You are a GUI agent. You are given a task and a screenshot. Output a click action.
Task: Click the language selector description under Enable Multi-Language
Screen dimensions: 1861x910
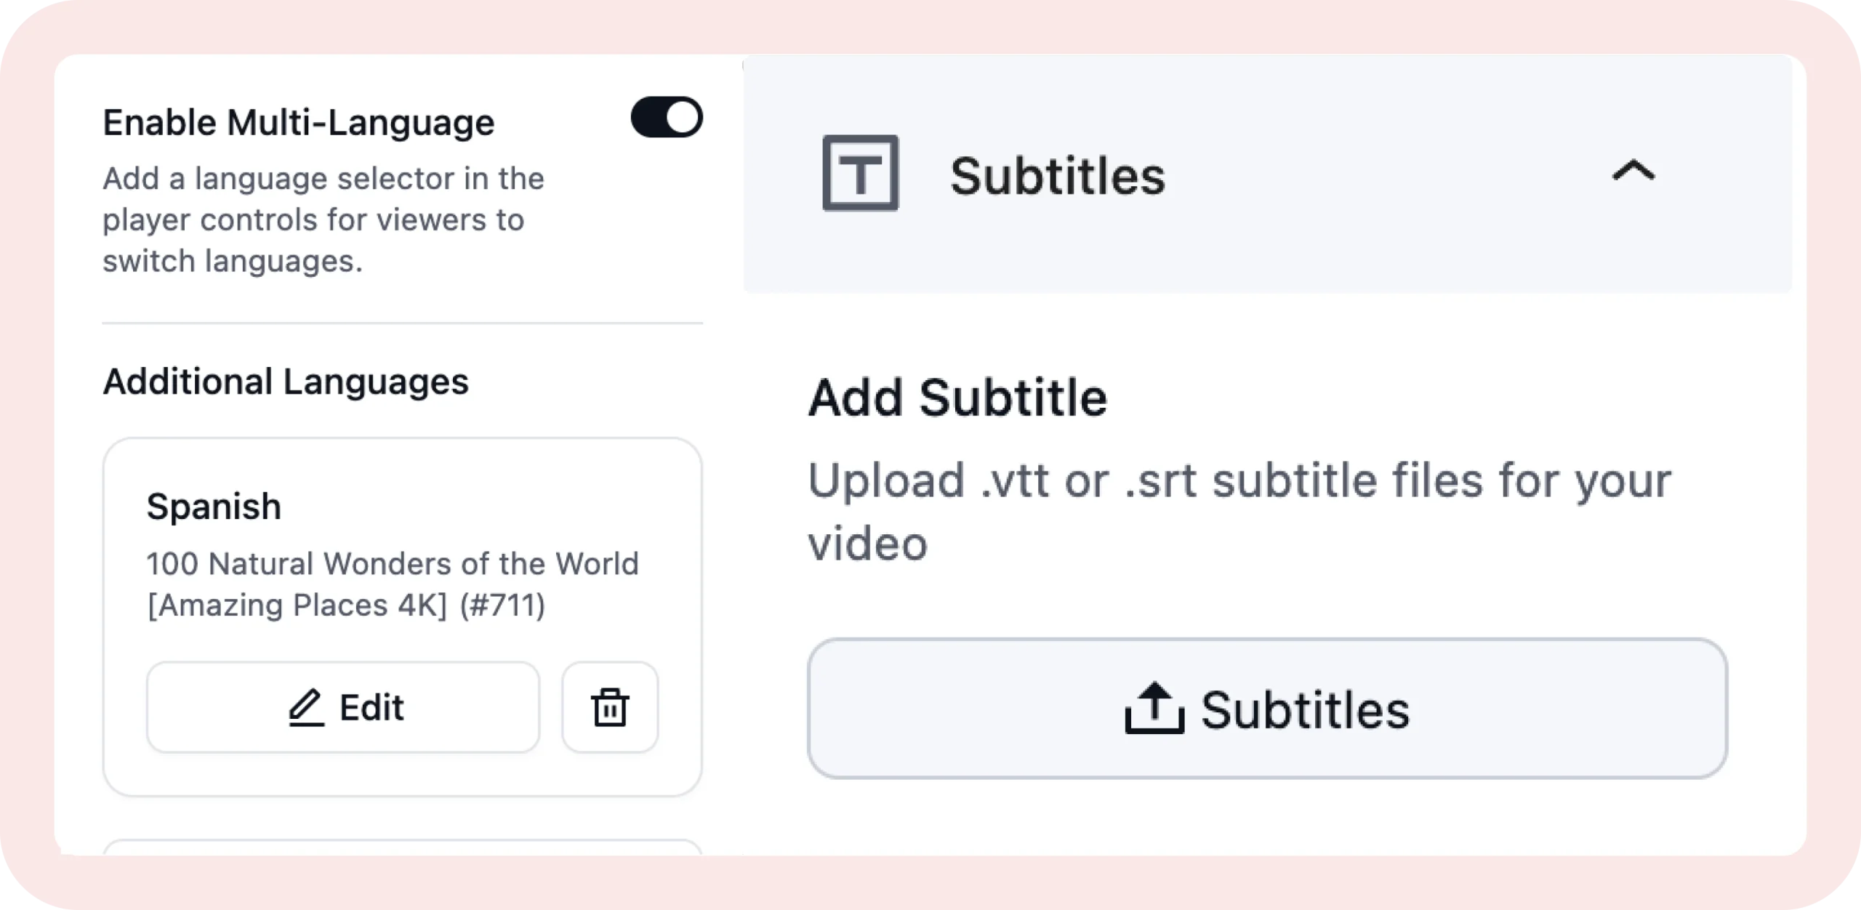point(323,220)
